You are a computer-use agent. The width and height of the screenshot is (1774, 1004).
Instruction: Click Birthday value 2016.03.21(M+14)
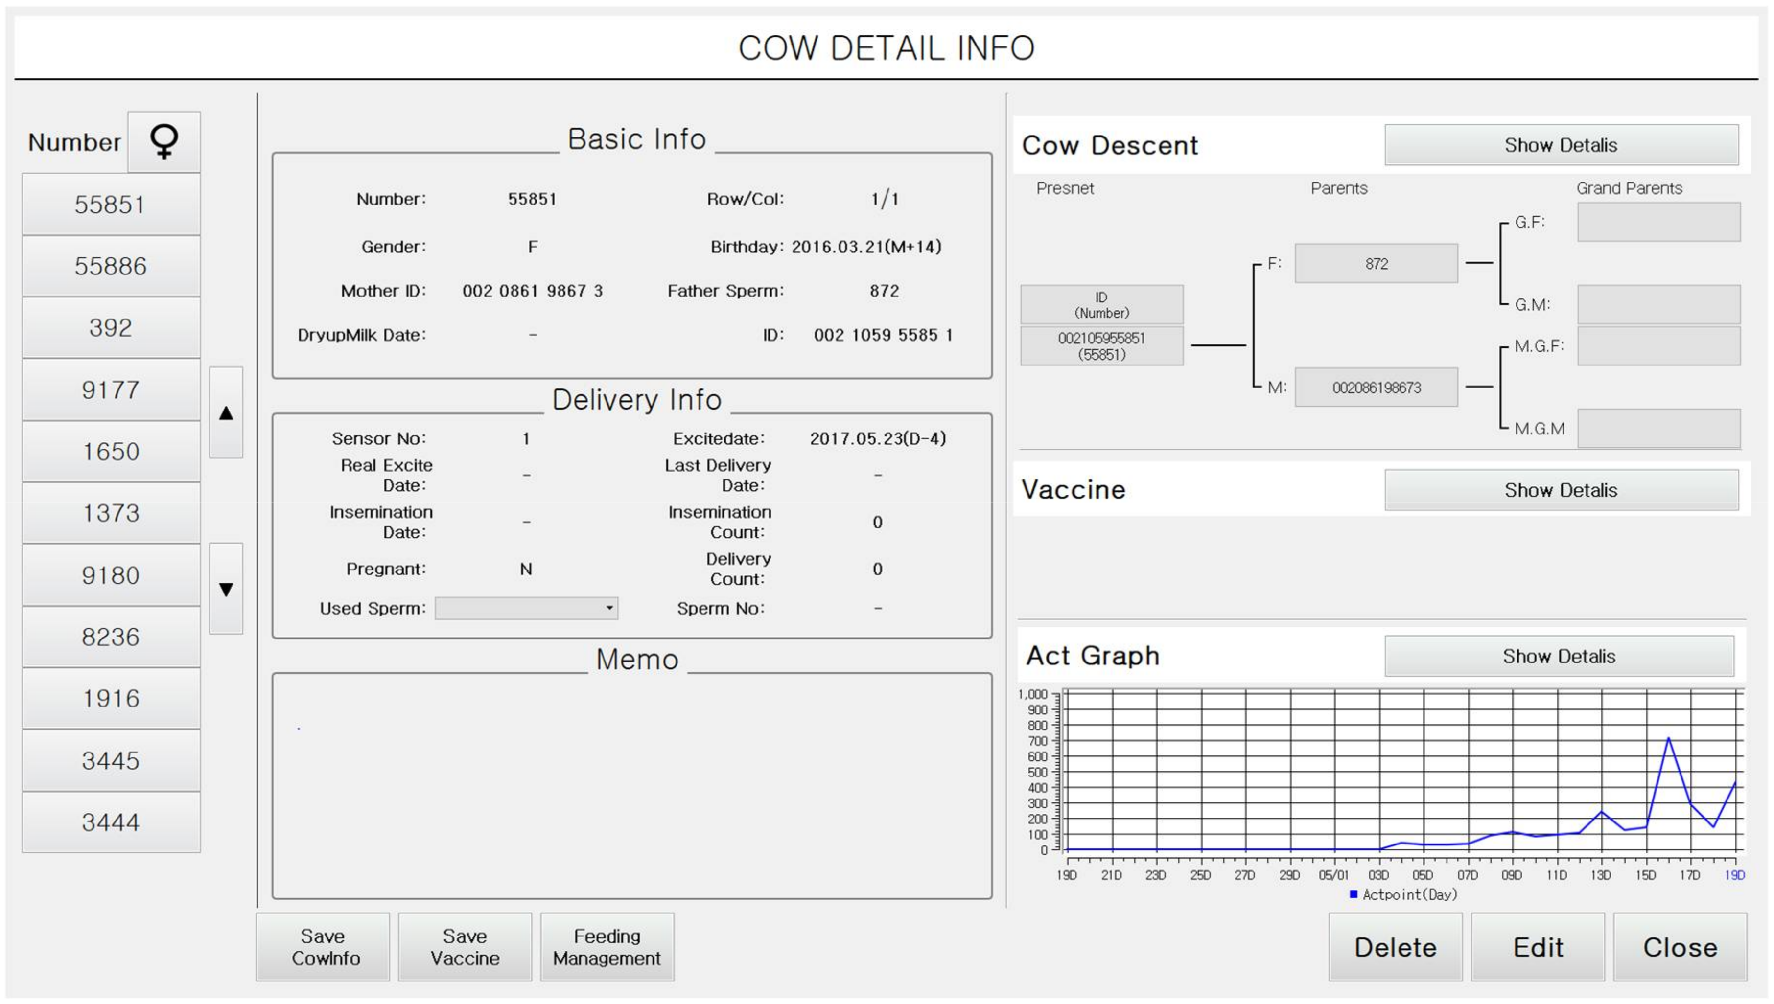pyautogui.click(x=866, y=247)
